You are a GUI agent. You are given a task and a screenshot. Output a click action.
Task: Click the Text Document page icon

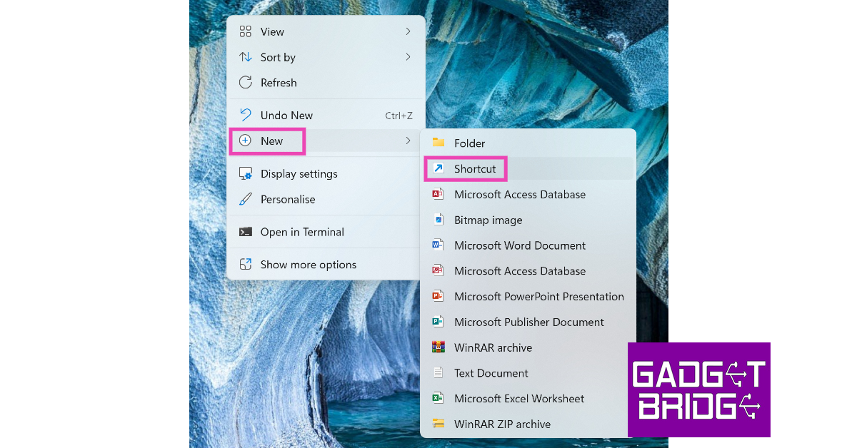[x=438, y=373]
